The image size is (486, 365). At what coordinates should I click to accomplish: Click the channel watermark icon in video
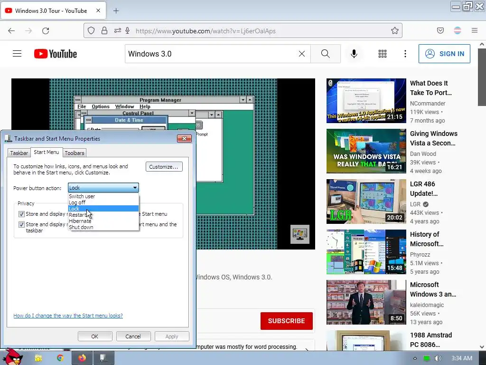[300, 234]
